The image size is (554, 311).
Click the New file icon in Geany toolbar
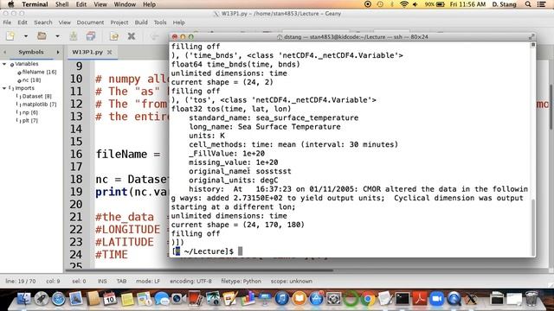pos(10,36)
